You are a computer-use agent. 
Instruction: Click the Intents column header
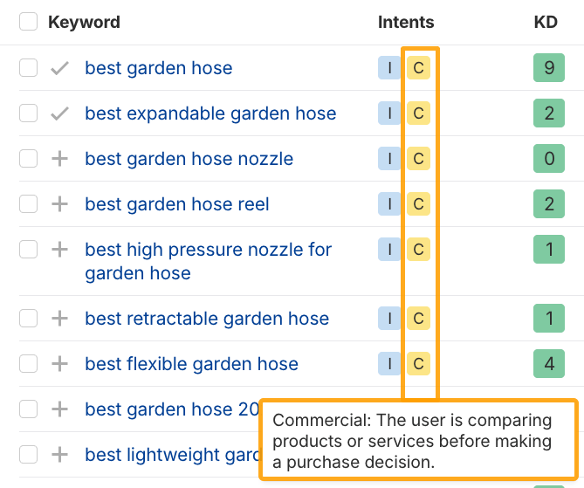click(x=406, y=22)
